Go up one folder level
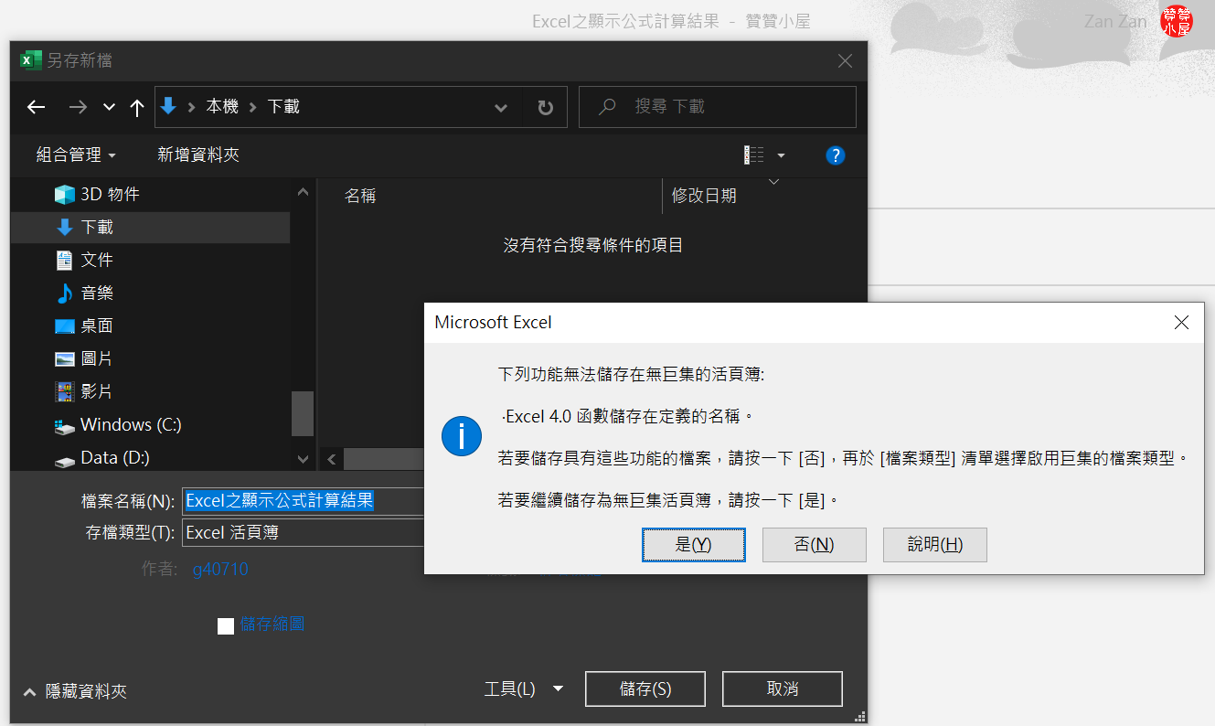1215x726 pixels. pyautogui.click(x=137, y=107)
